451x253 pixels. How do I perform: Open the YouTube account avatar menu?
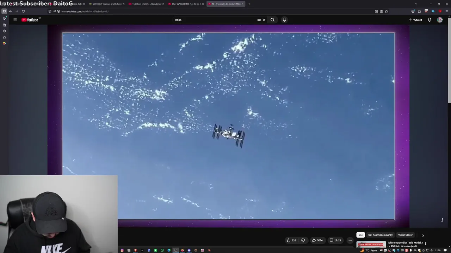pyautogui.click(x=440, y=20)
